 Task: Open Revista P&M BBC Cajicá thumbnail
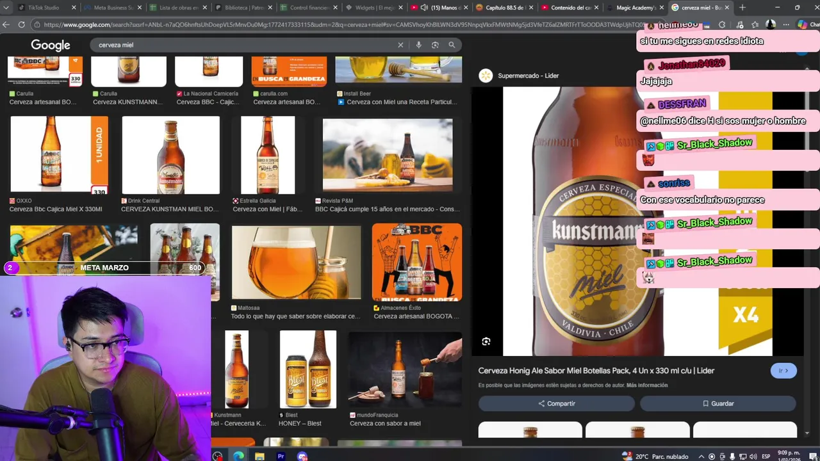point(388,156)
